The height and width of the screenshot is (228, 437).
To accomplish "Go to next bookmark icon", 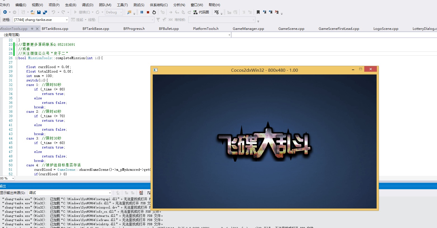I will 271,12.
